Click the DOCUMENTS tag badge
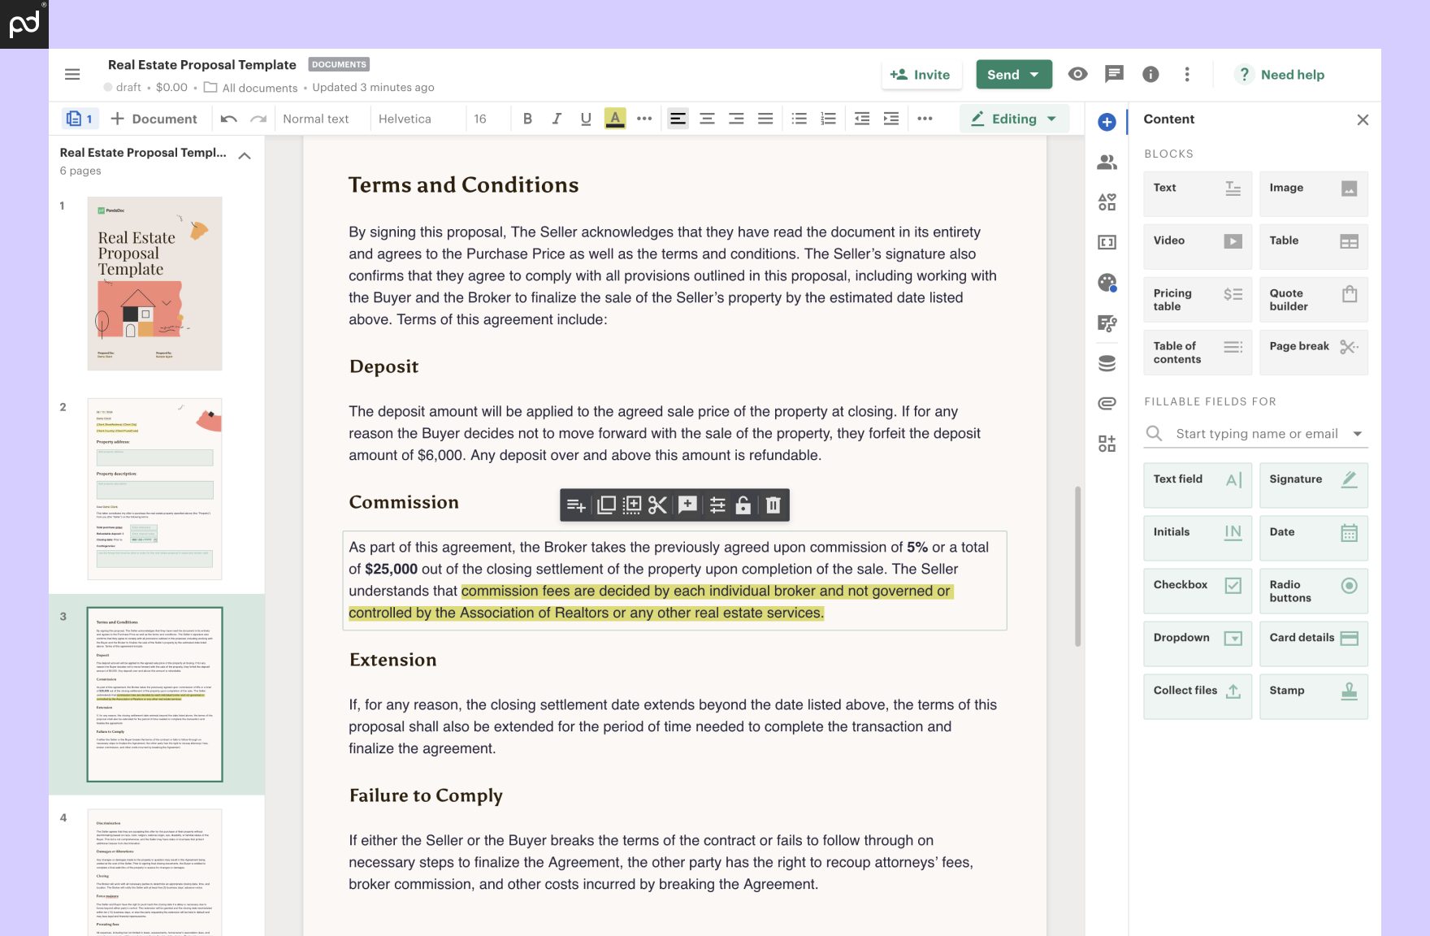The image size is (1430, 936). pyautogui.click(x=339, y=64)
